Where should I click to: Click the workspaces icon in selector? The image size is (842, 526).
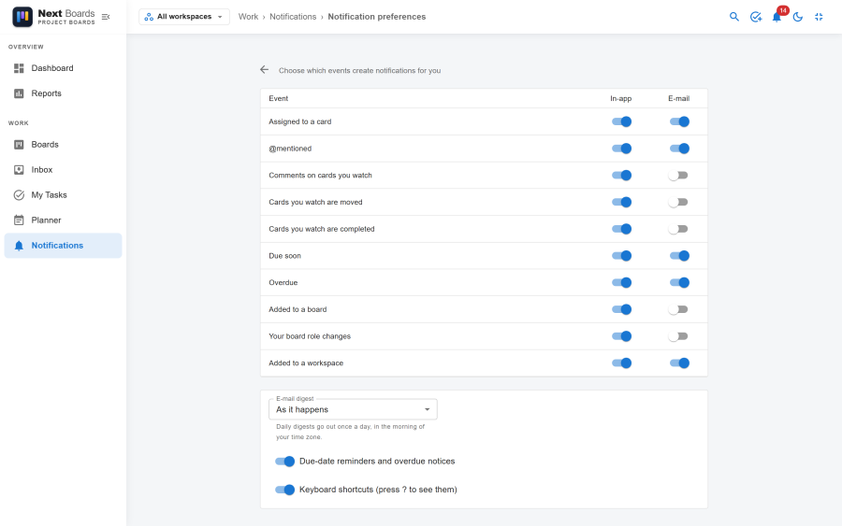point(149,17)
